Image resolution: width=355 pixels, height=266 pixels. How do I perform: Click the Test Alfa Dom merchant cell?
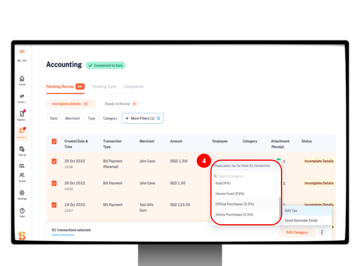coord(146,207)
